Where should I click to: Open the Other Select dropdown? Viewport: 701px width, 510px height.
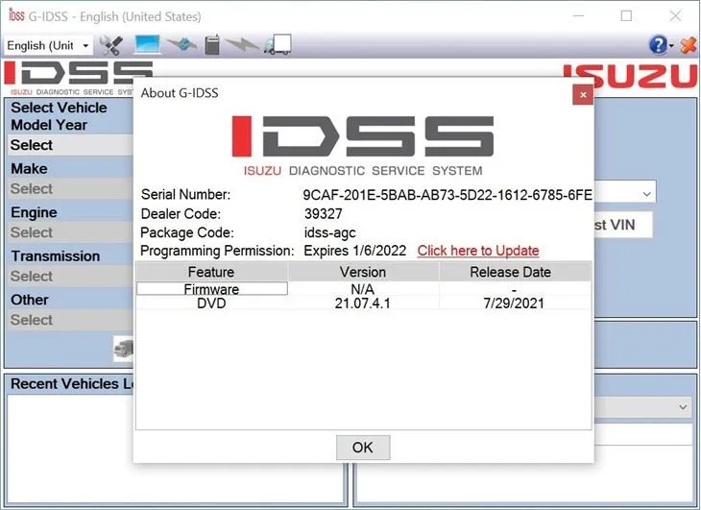click(x=70, y=320)
